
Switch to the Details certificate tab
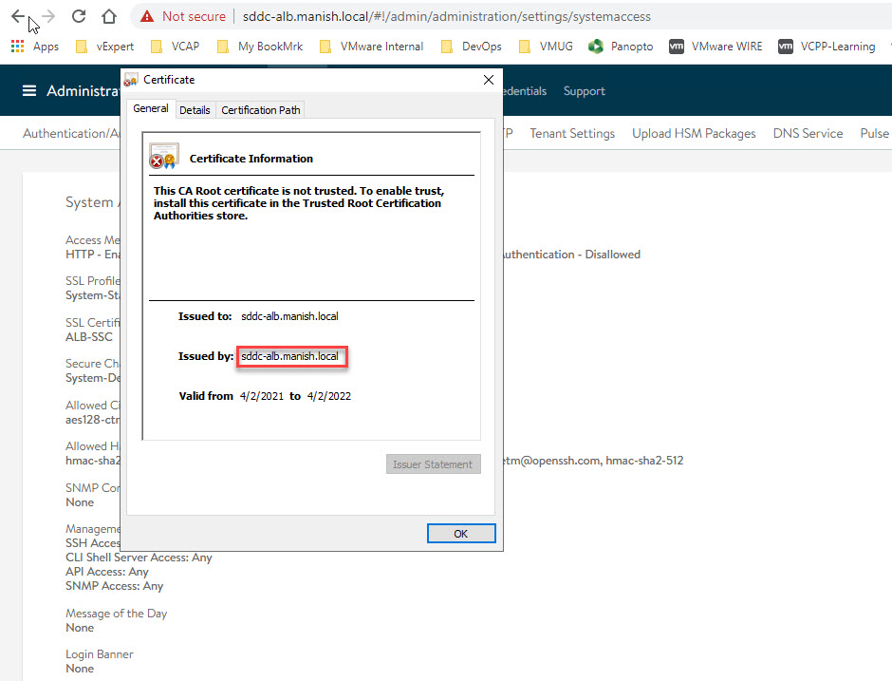coord(195,110)
